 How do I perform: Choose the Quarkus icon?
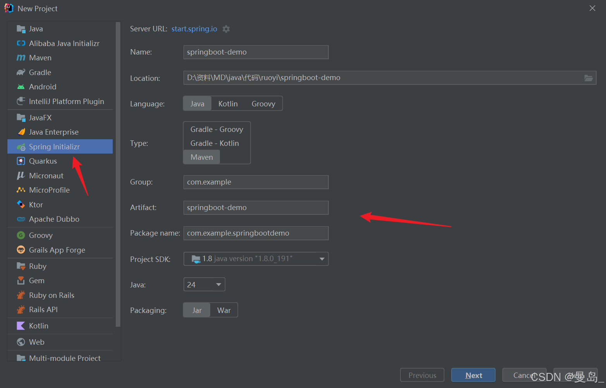pyautogui.click(x=21, y=161)
